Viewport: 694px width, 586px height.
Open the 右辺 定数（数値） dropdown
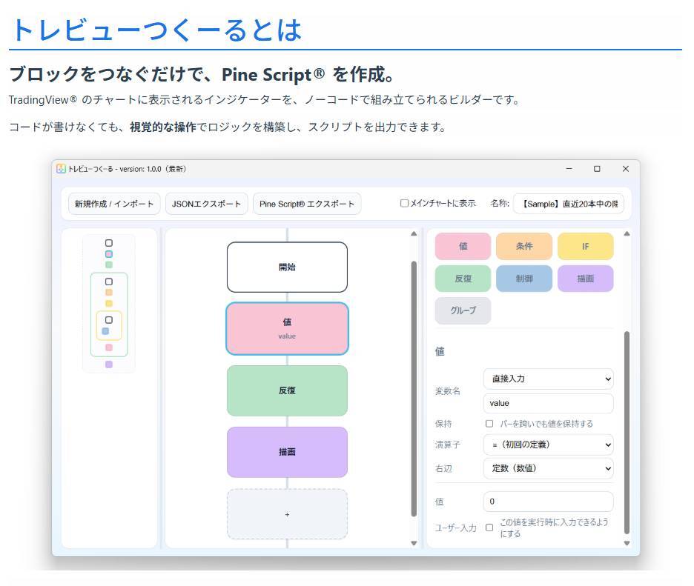[549, 468]
